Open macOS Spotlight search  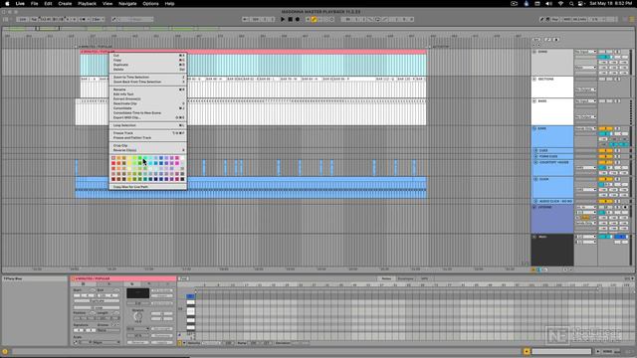(571, 4)
